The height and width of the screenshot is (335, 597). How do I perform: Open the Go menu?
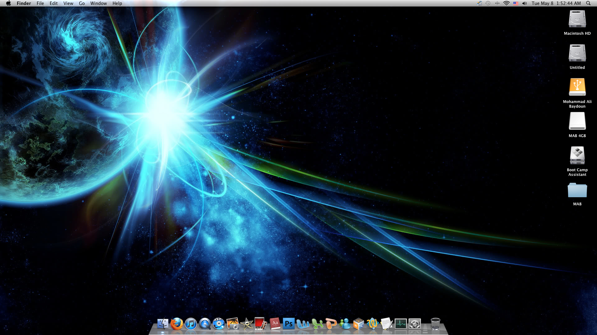click(82, 3)
